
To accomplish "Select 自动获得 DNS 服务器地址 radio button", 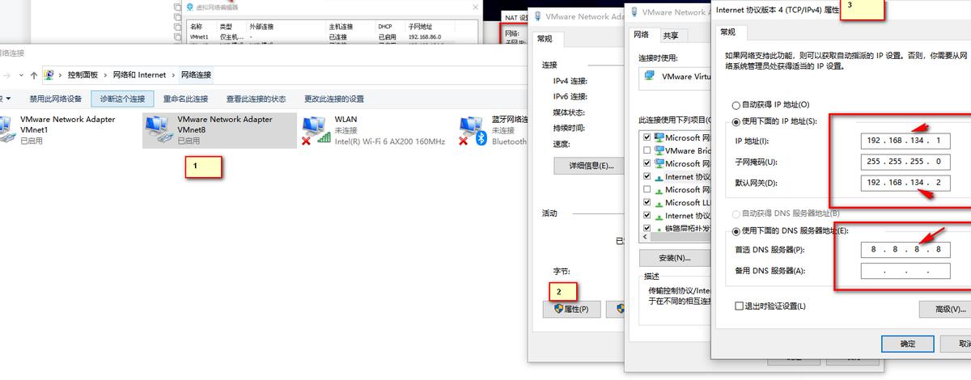I will pos(736,213).
